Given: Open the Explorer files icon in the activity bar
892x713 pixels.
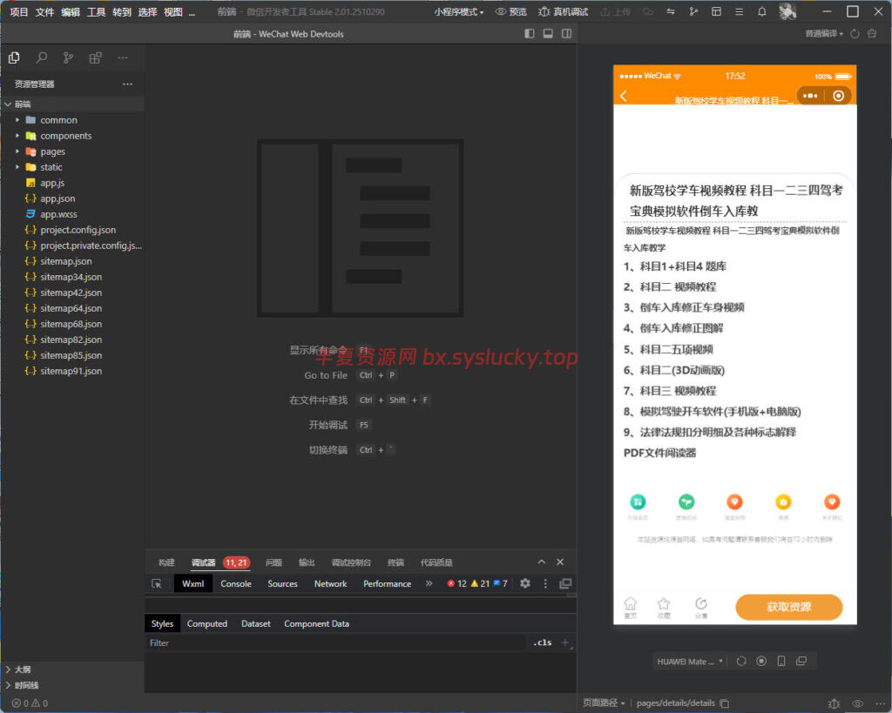Looking at the screenshot, I should (14, 57).
